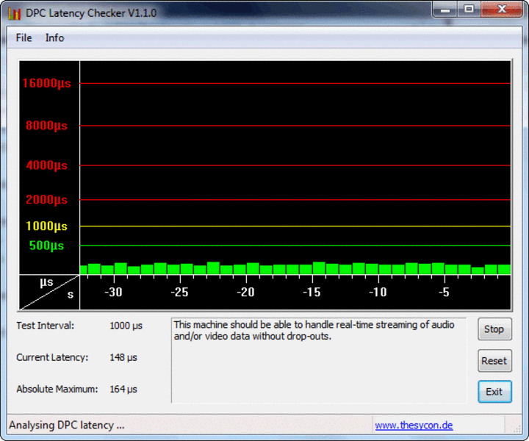This screenshot has height=441, width=529.
Task: Click the DPC Latency Checker app icon
Action: pos(14,13)
